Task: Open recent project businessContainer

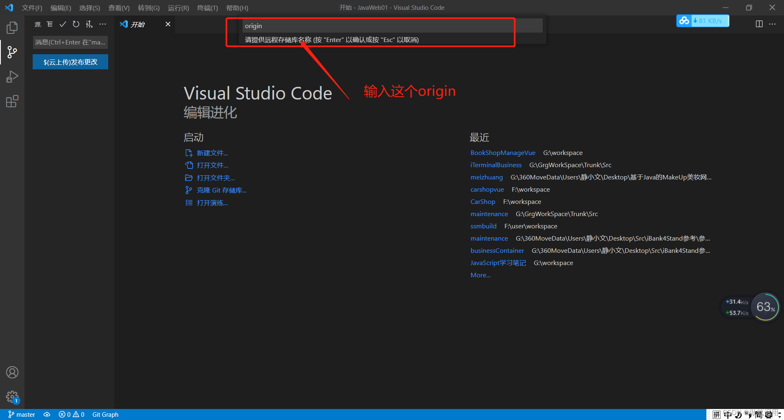Action: pos(497,251)
